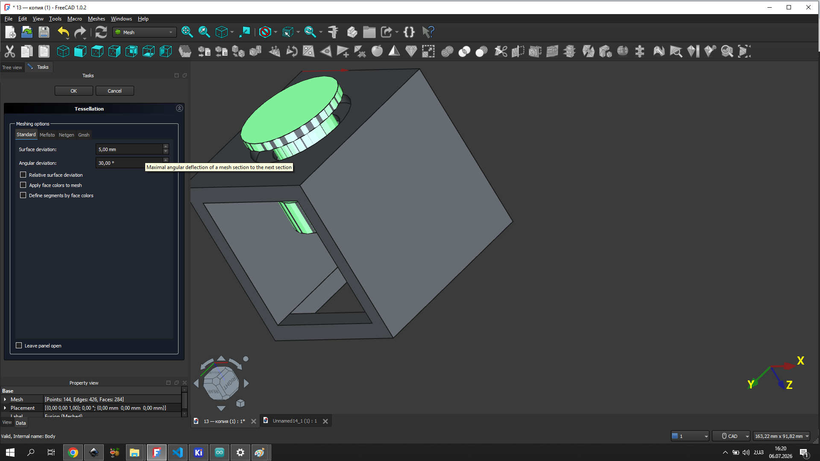The image size is (820, 461).
Task: Open the File menu
Action: tap(9, 19)
